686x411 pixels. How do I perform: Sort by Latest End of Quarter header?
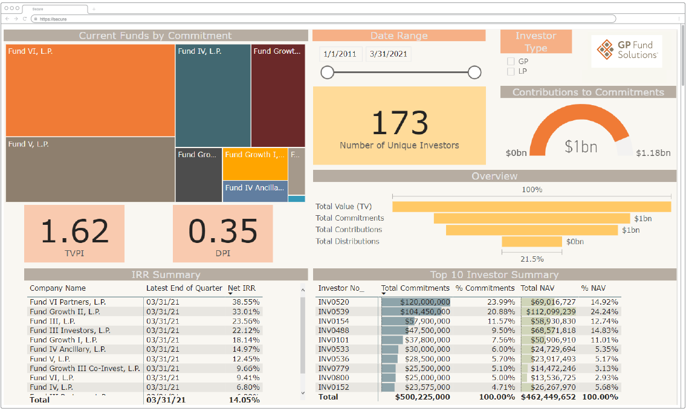tap(184, 288)
